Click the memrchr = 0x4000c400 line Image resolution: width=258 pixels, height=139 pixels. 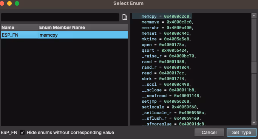(x=167, y=28)
